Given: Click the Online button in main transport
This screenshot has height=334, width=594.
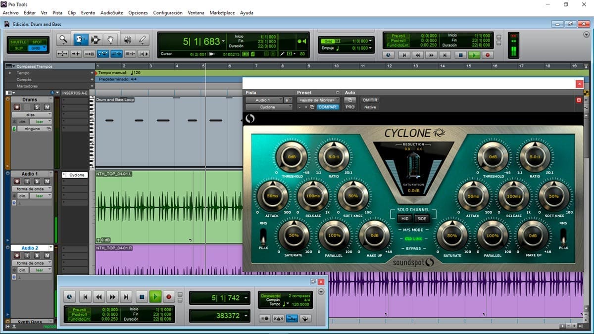Looking at the screenshot, I should [x=389, y=55].
